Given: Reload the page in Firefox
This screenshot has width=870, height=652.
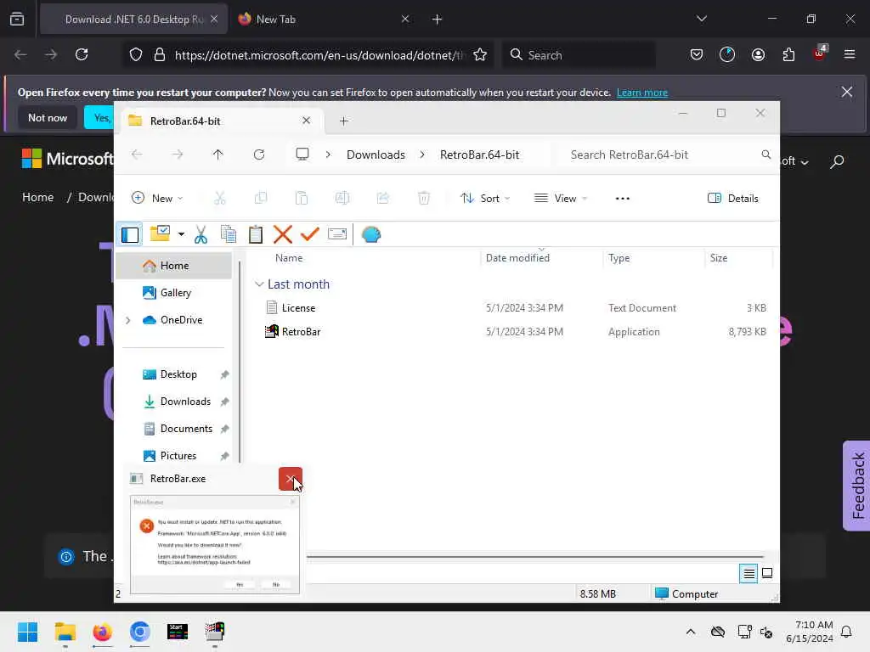Looking at the screenshot, I should tap(82, 54).
